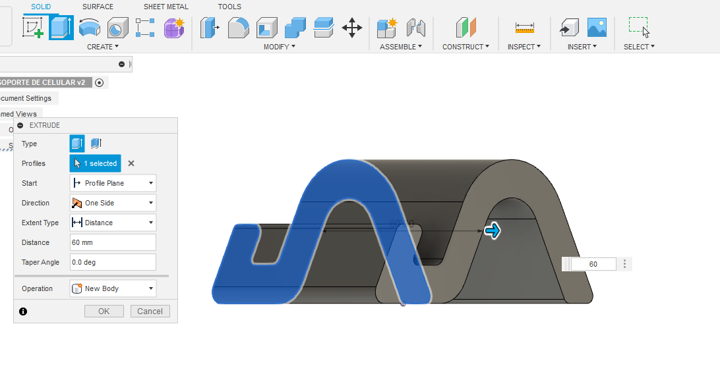Select the Combine tool

coord(295,28)
